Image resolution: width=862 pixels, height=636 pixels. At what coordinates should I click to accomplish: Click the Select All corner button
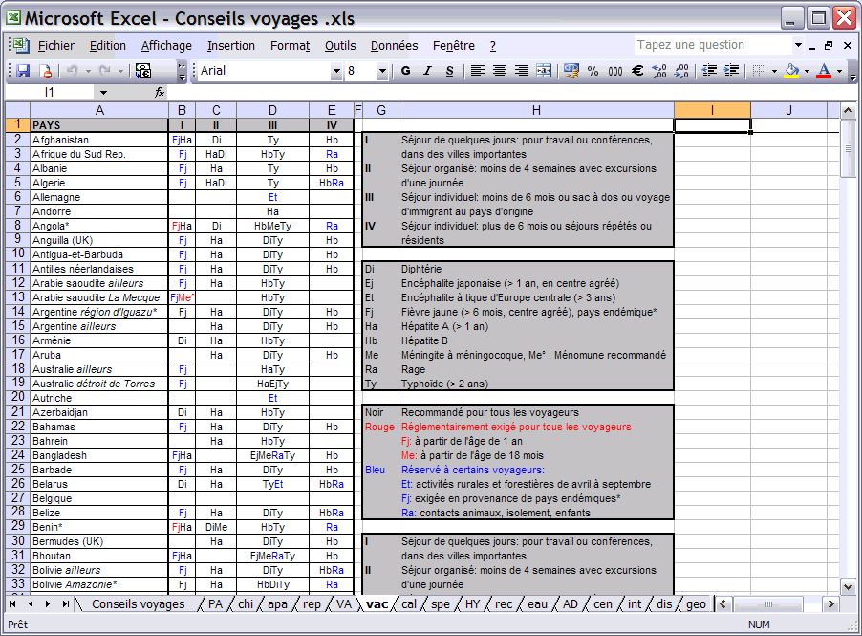click(17, 110)
